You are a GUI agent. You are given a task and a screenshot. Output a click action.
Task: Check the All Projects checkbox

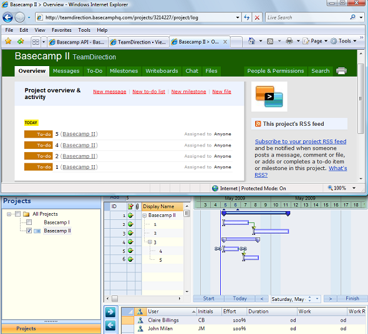(x=18, y=214)
